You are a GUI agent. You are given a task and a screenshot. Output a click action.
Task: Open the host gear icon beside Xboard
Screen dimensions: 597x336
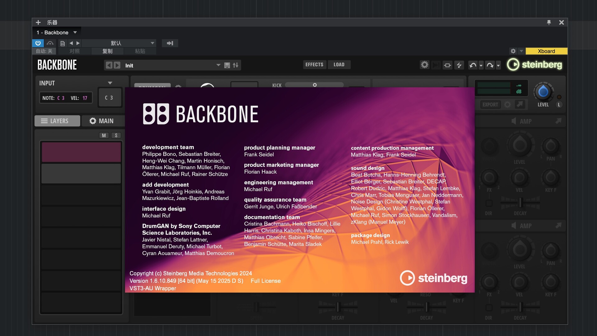(513, 51)
